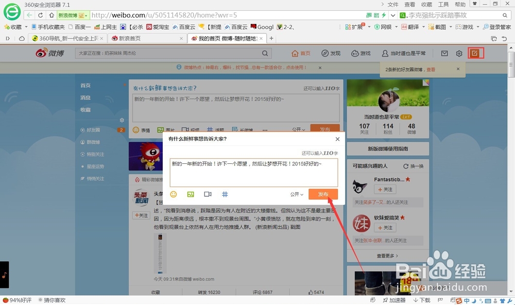Click the 发布 publish button in popup
The height and width of the screenshot is (305, 515).
click(x=323, y=194)
